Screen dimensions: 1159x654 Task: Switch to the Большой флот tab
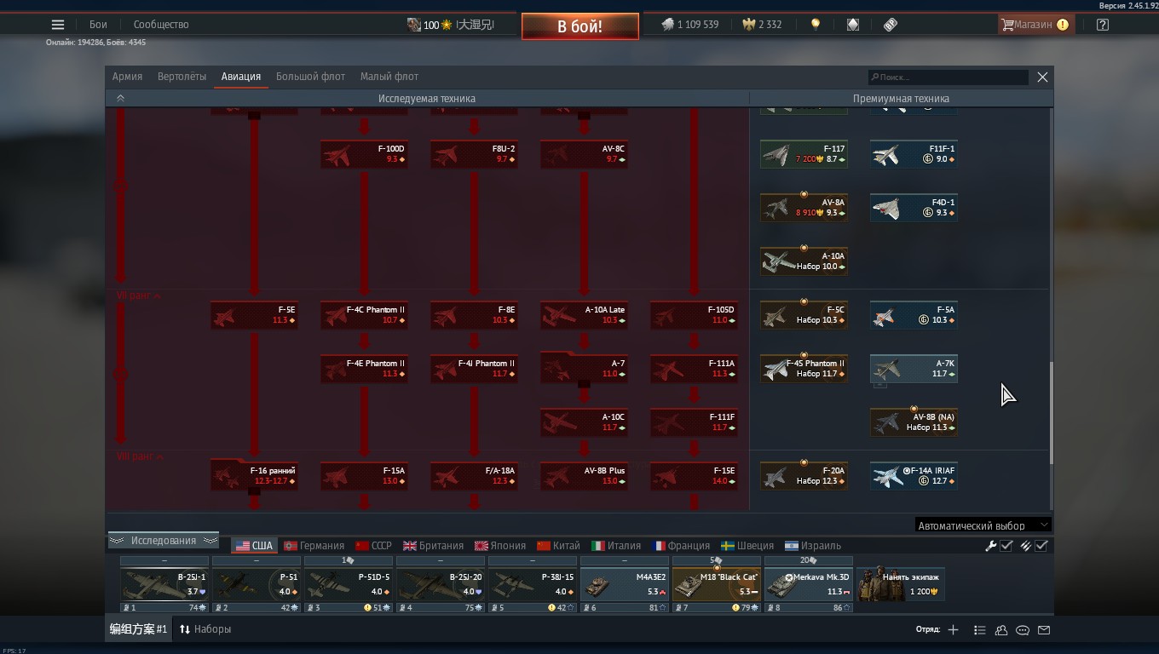click(x=310, y=77)
